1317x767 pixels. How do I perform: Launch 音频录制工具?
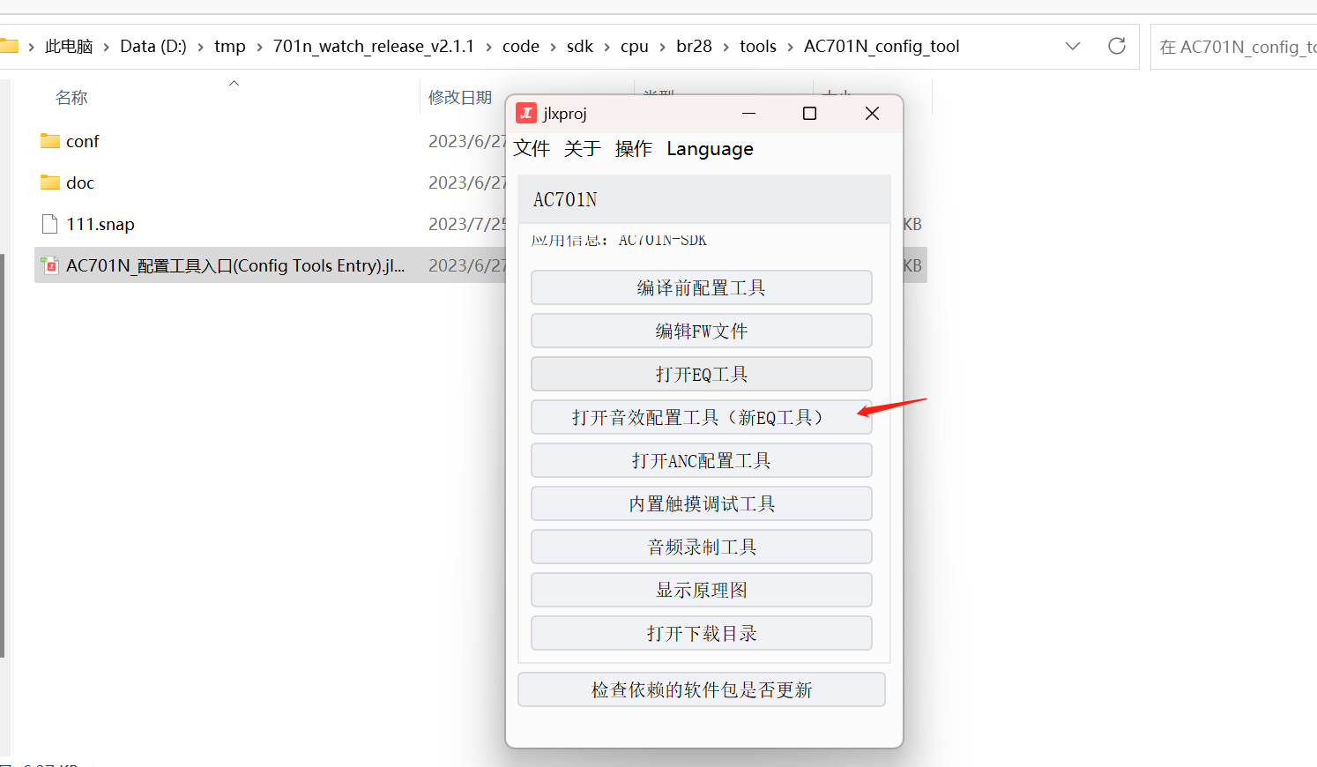click(702, 547)
